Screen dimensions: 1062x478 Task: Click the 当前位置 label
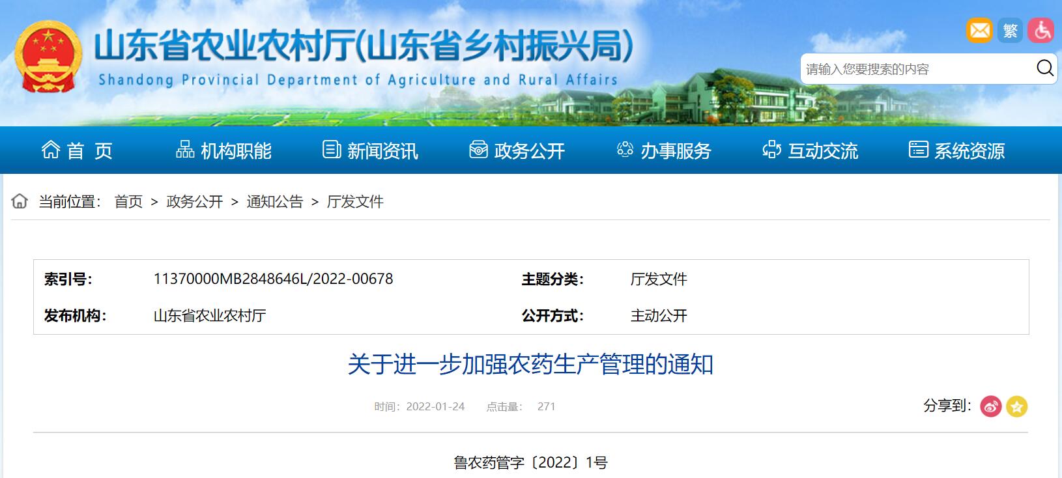tap(70, 202)
